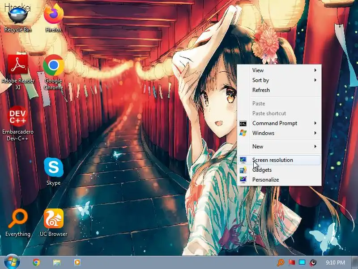Click the greyed Paste shortcut entry
This screenshot has width=358, height=269.
click(279, 113)
